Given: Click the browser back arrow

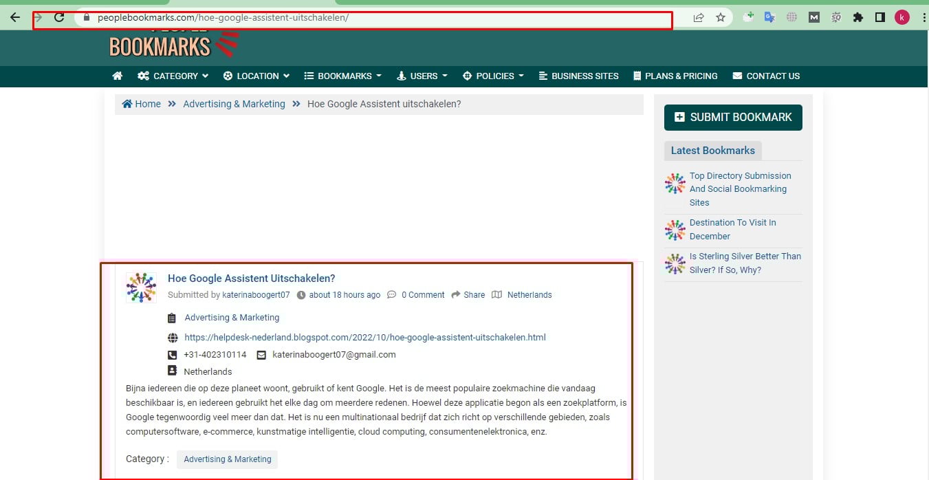Looking at the screenshot, I should [15, 17].
